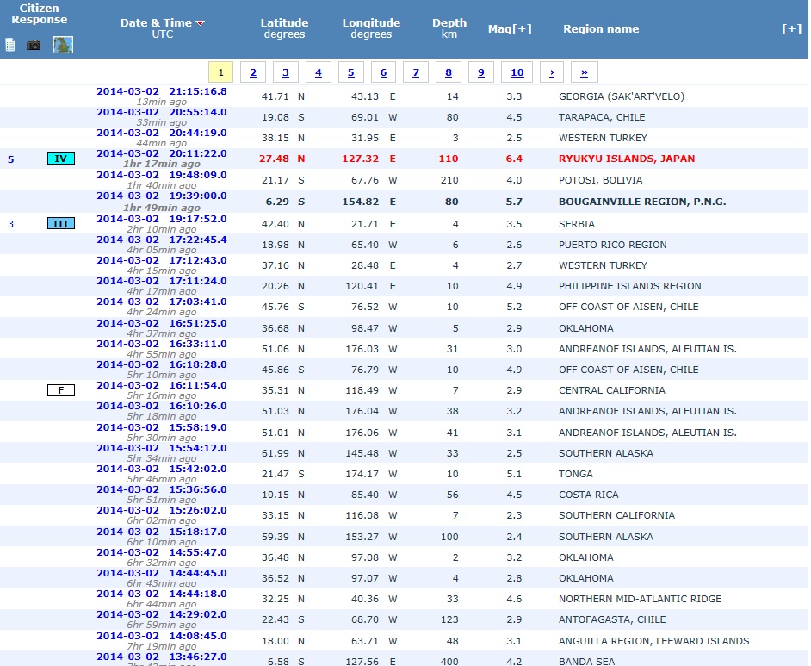This screenshot has width=811, height=666.
Task: Expand the Mag[+] column header
Action: pyautogui.click(x=510, y=29)
